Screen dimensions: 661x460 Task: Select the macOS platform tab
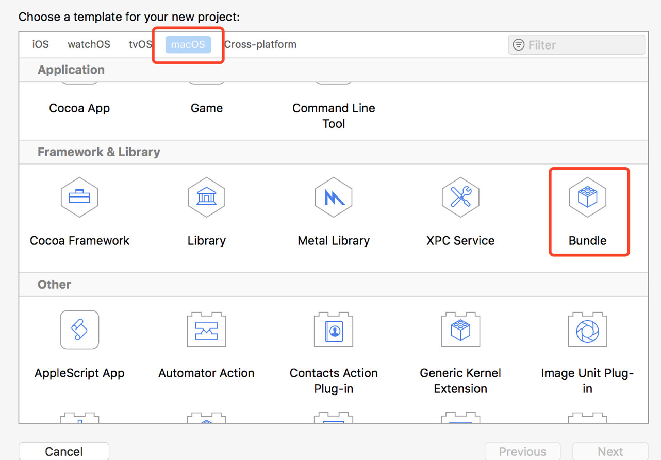pos(188,44)
